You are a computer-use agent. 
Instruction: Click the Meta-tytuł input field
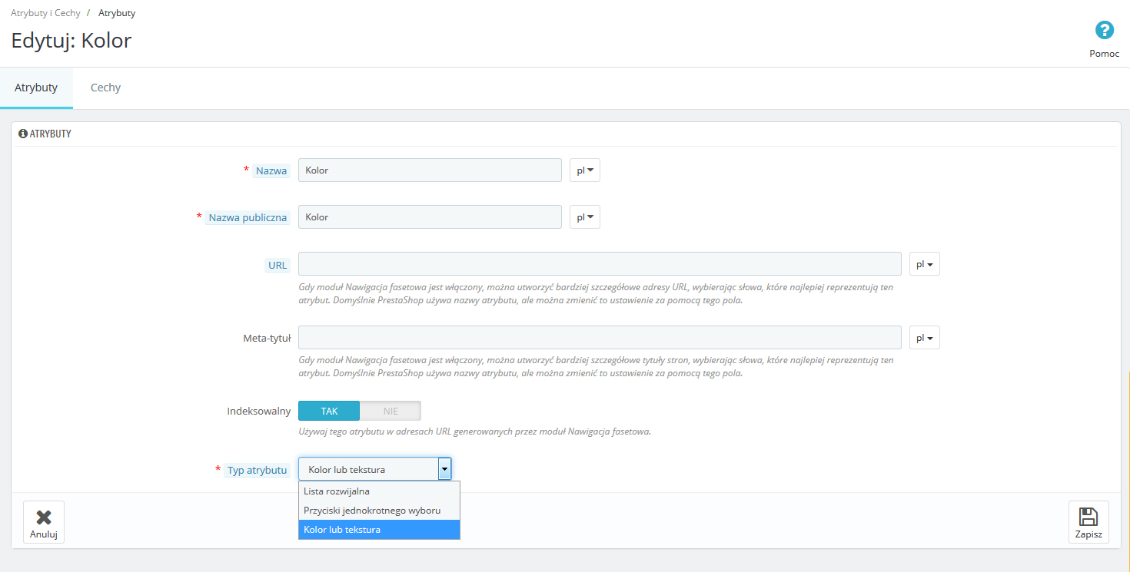(600, 338)
